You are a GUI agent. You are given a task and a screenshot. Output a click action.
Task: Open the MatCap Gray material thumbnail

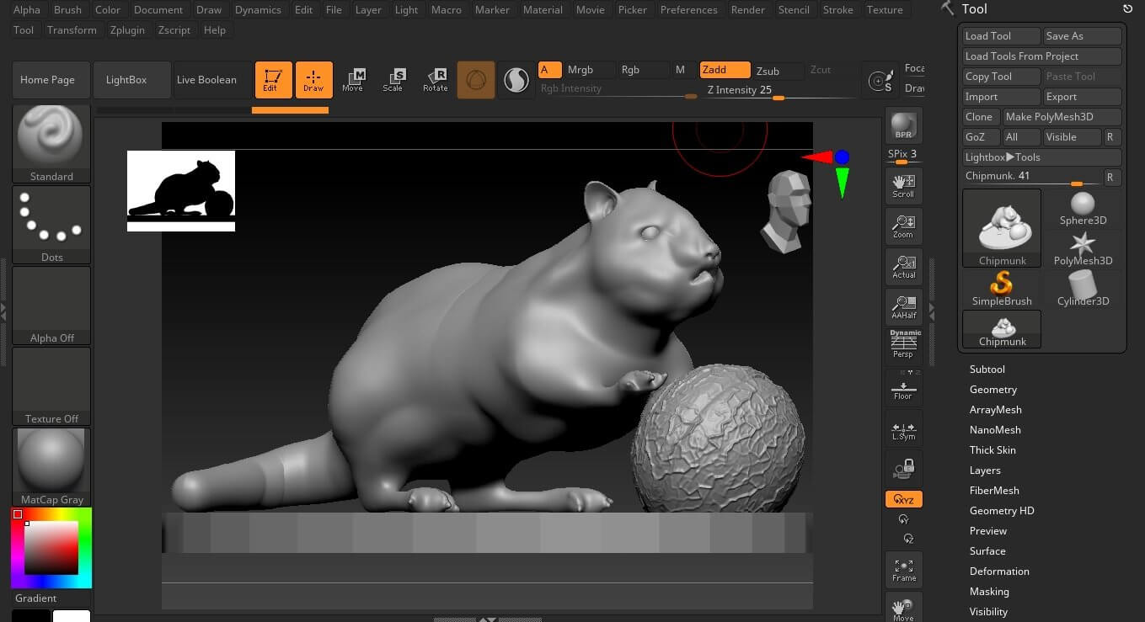pos(51,465)
